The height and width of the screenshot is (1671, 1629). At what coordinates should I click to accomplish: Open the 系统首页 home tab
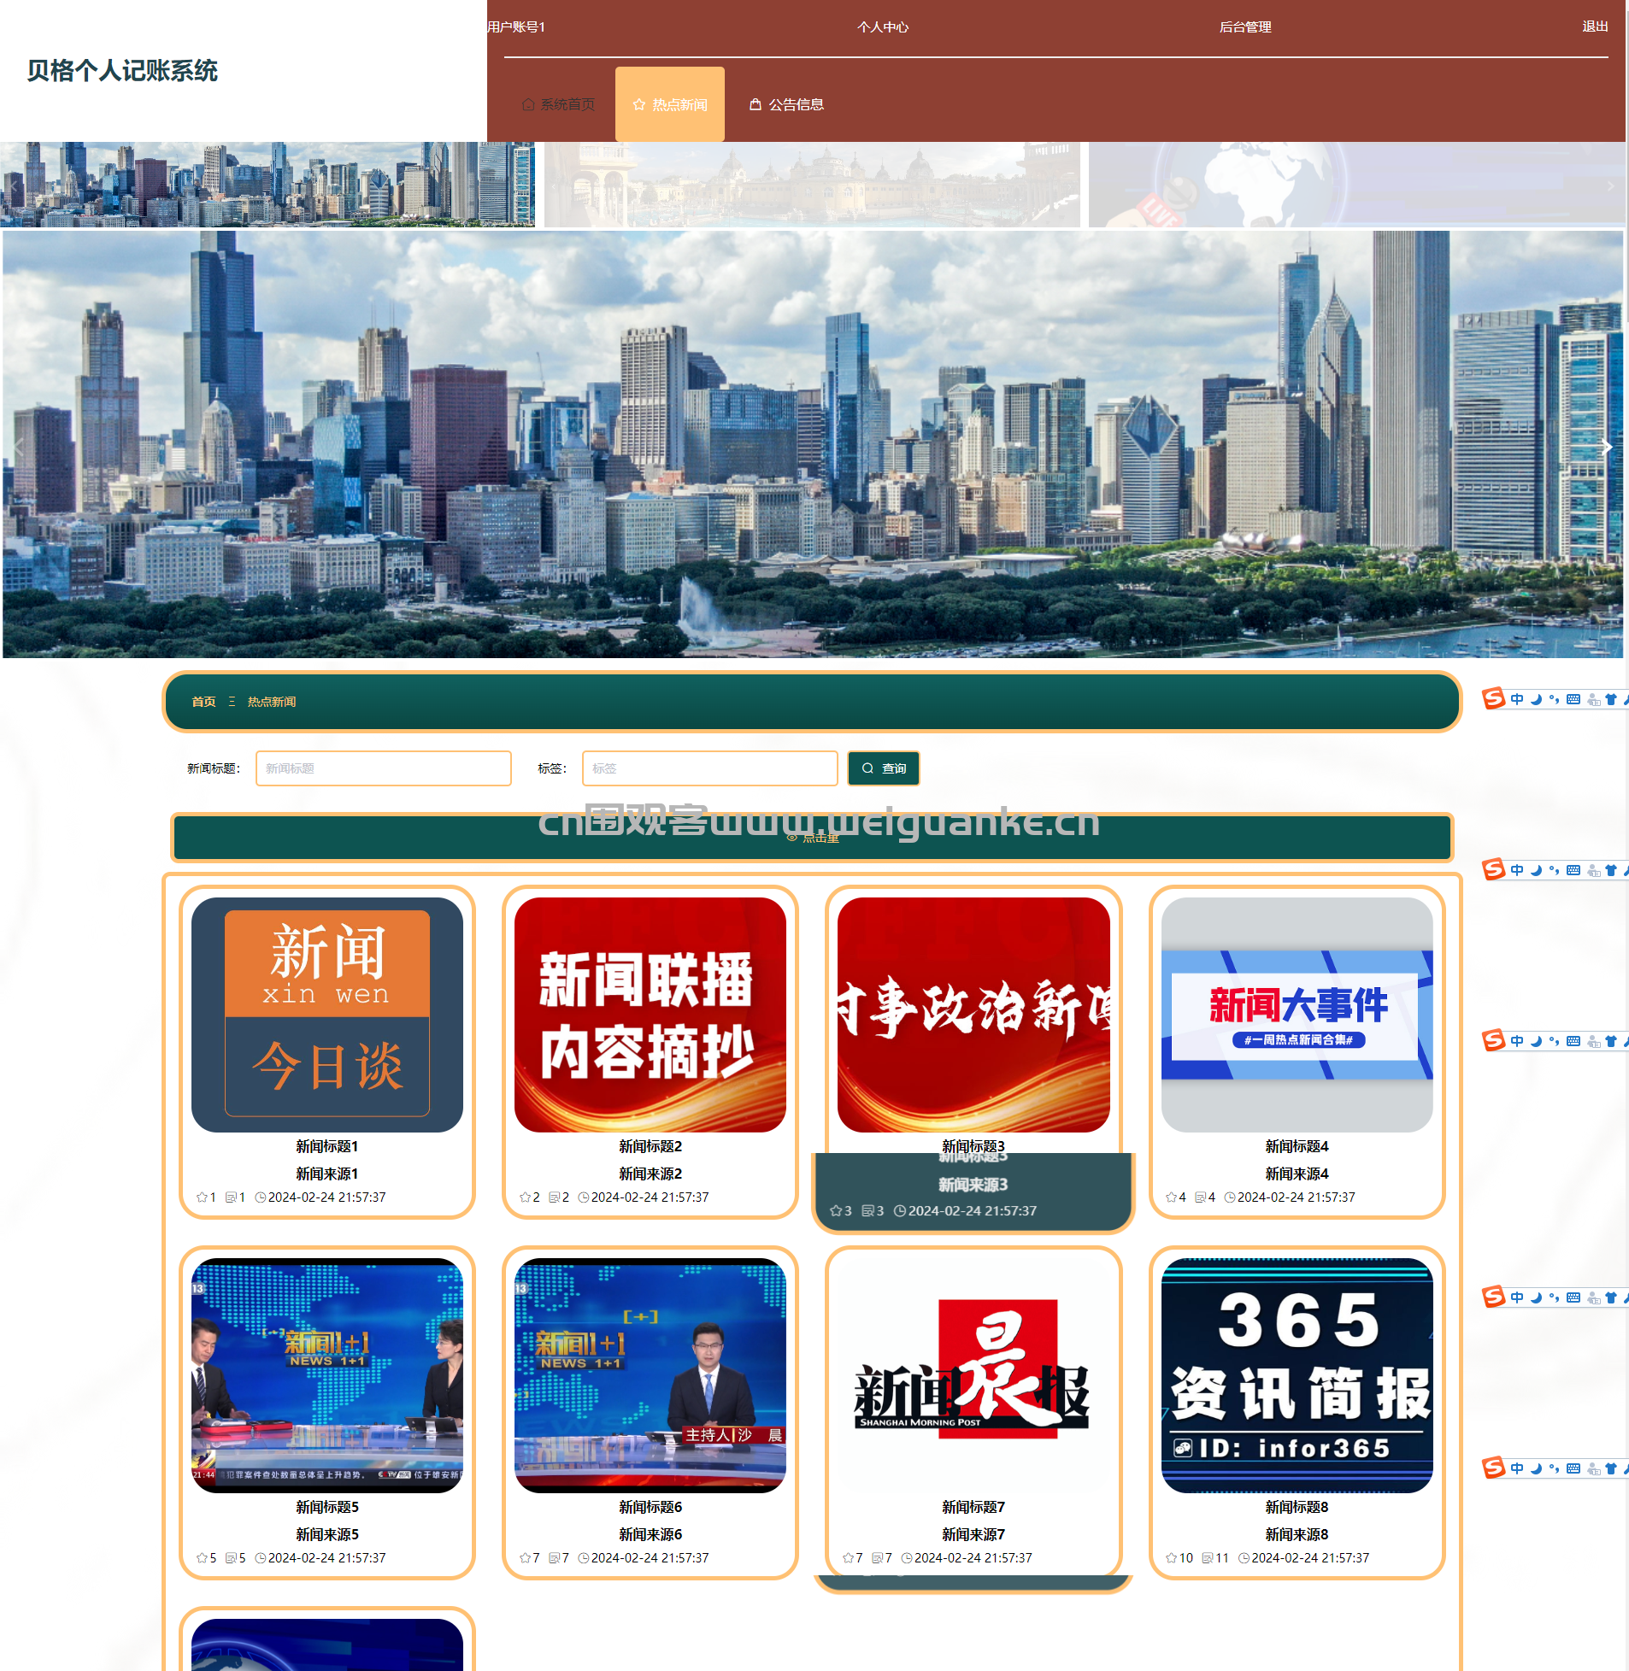pyautogui.click(x=559, y=104)
